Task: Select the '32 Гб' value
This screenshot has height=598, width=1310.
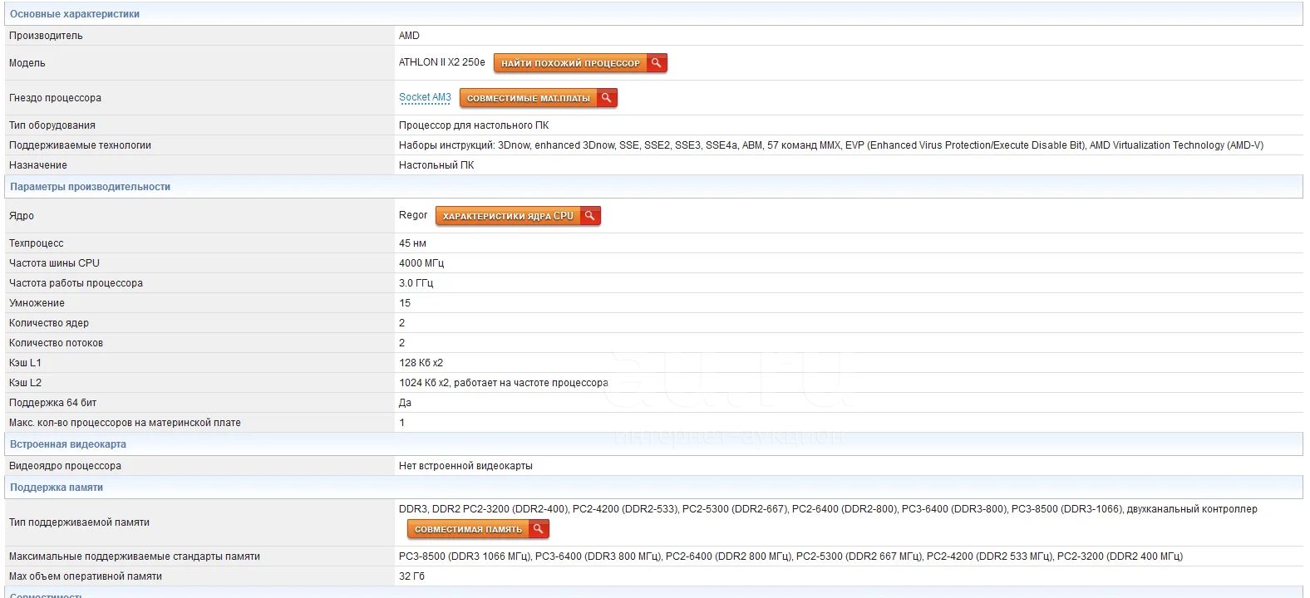Action: (x=411, y=576)
